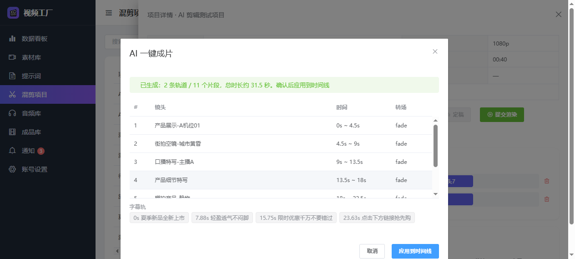
Task: Click time cell 4.5s ~ 9s
Action: (348, 144)
